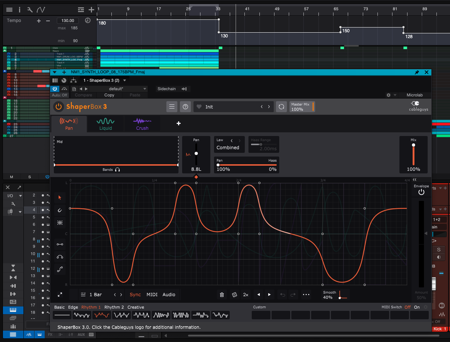Screen dimensions: 450x342
Task: Open the Pan shaper tab
Action: pyautogui.click(x=69, y=124)
